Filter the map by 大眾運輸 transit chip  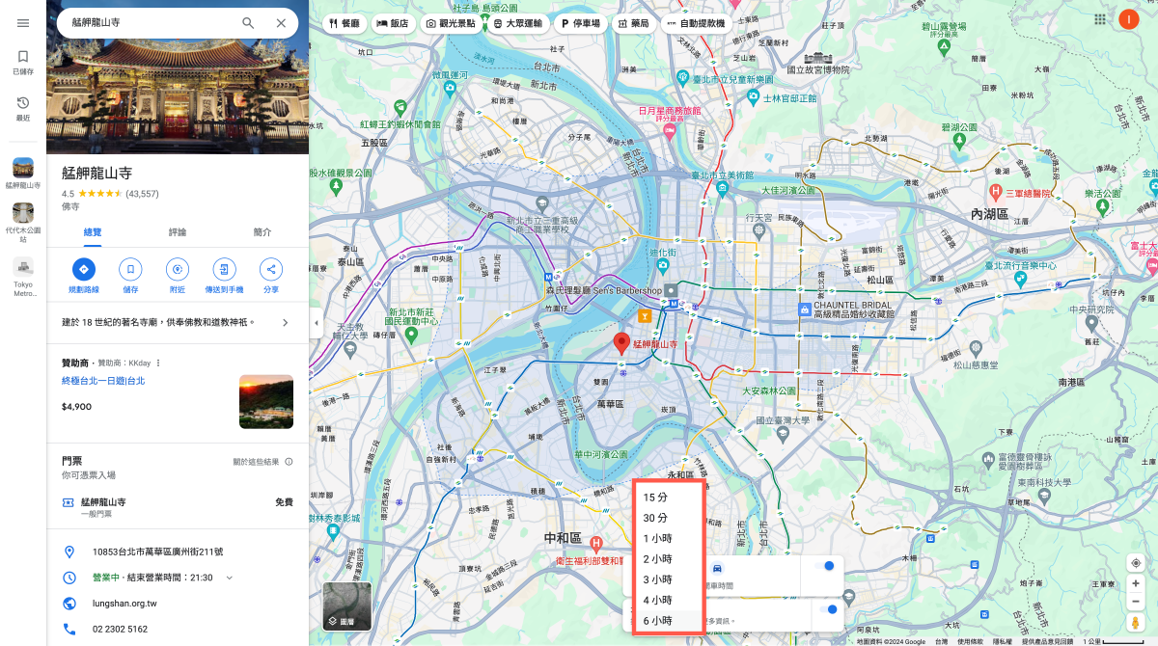coord(519,22)
